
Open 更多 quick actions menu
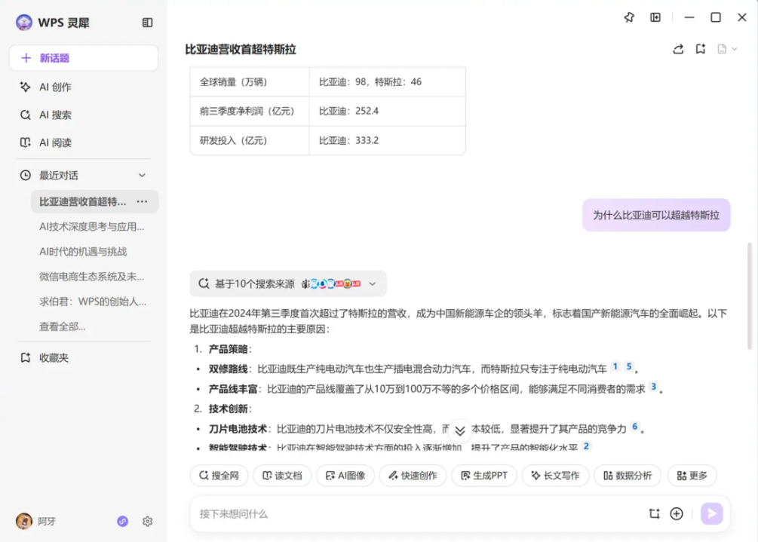click(x=692, y=476)
